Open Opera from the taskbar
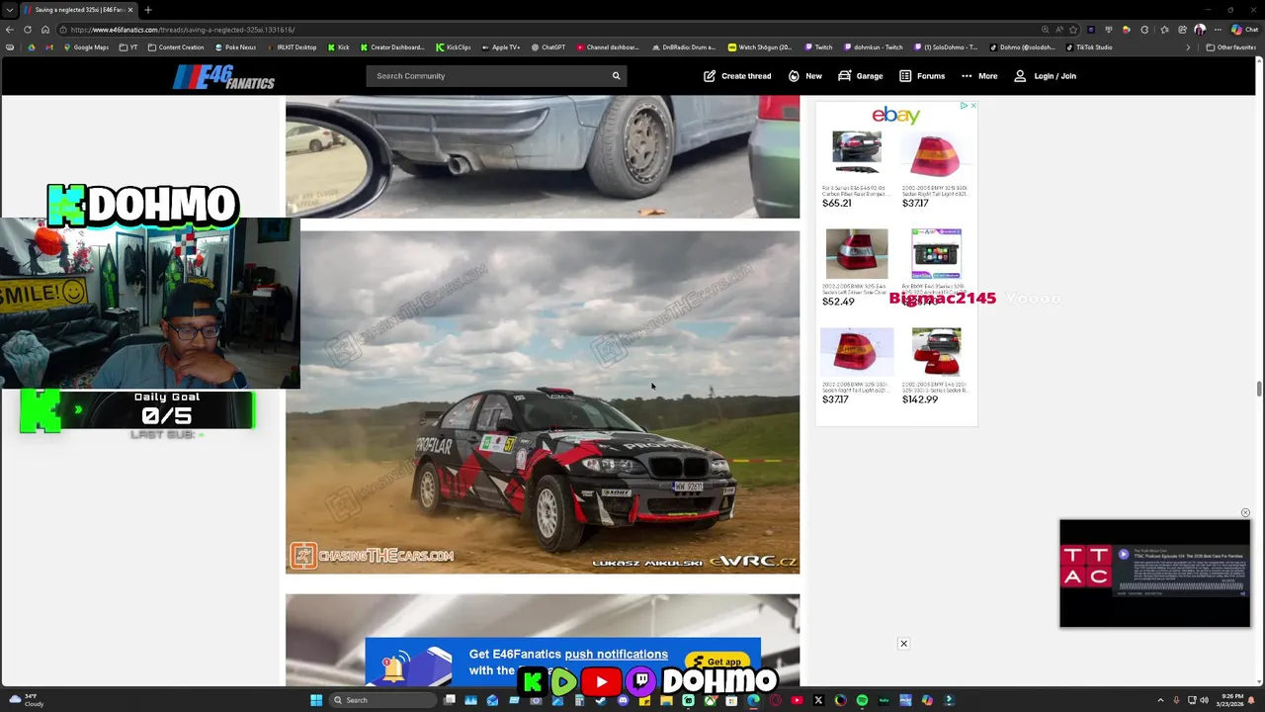Screen dimensions: 1265x712 coord(775,700)
